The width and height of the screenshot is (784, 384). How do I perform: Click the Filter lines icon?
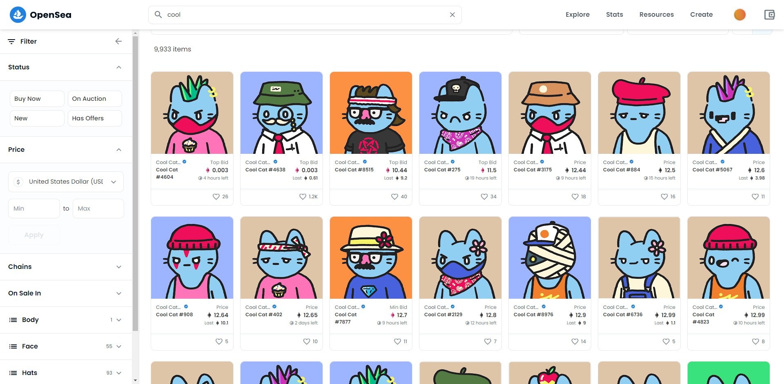(x=11, y=42)
